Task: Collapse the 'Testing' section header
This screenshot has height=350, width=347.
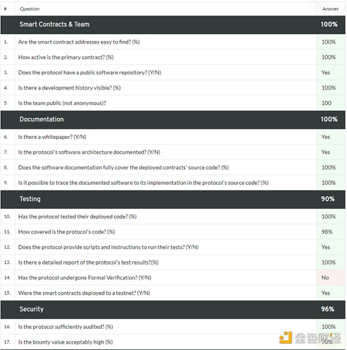Action: coord(30,199)
